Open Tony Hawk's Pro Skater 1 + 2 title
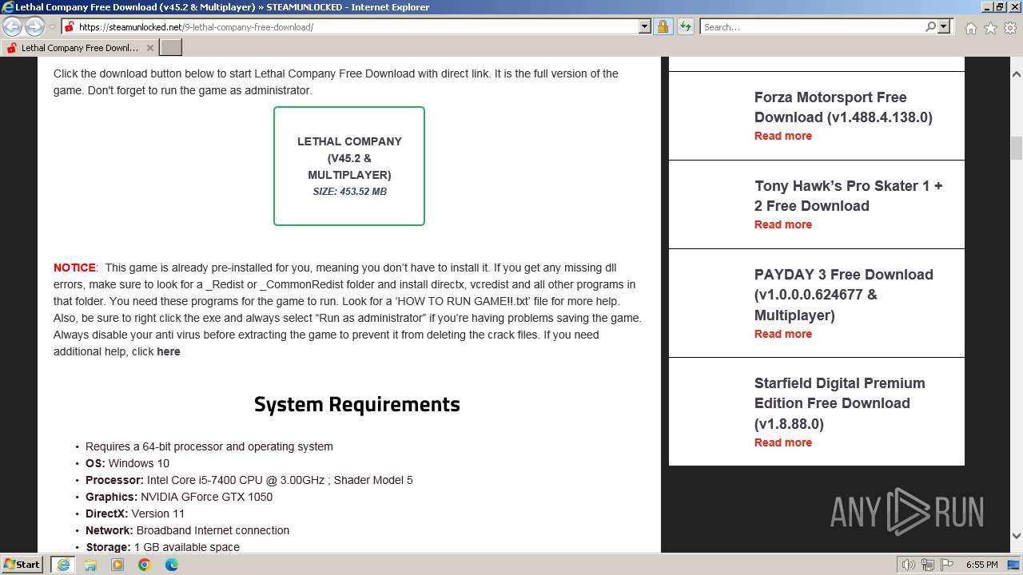 [x=849, y=196]
